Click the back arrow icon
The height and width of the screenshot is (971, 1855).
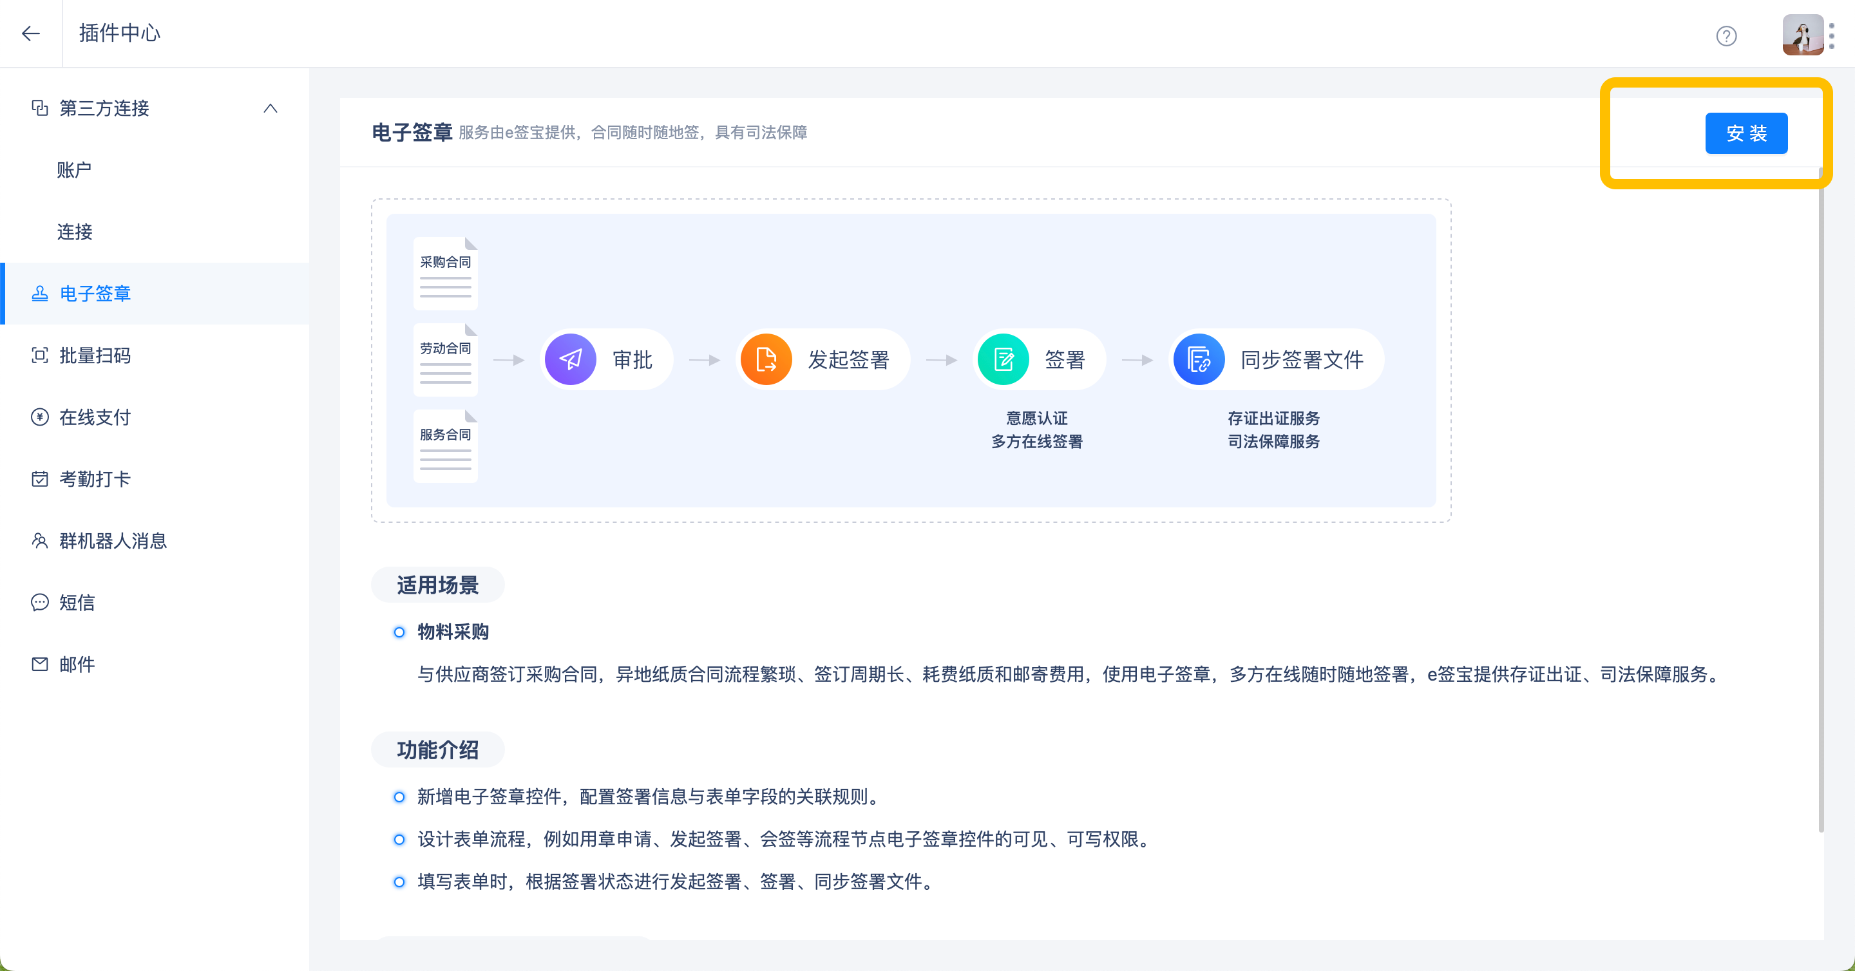pos(31,33)
